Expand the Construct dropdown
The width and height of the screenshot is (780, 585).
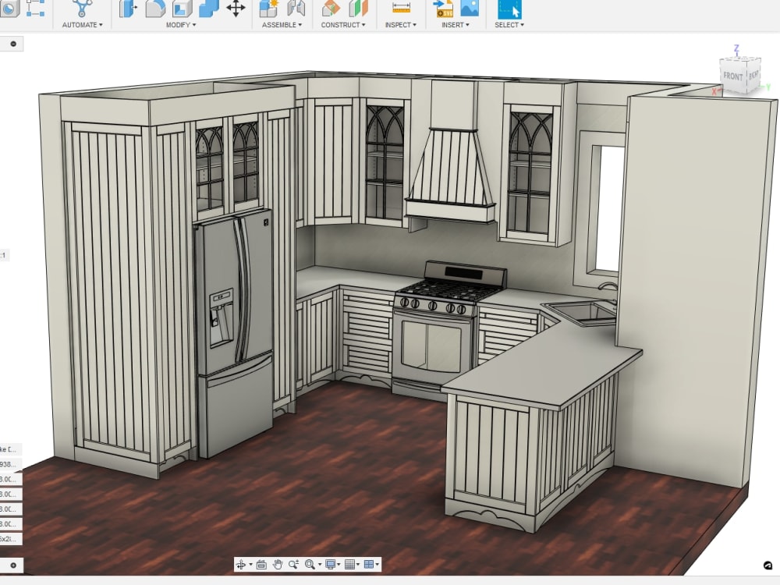pos(343,24)
